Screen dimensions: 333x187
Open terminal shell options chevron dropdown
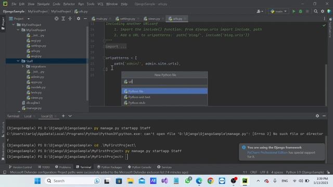(70, 116)
